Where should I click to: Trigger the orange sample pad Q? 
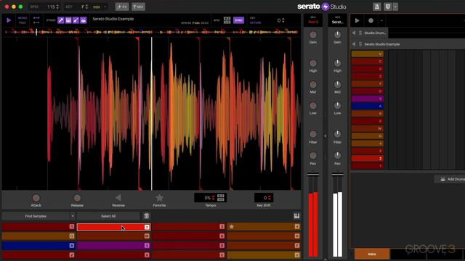pyautogui.click(x=39, y=236)
